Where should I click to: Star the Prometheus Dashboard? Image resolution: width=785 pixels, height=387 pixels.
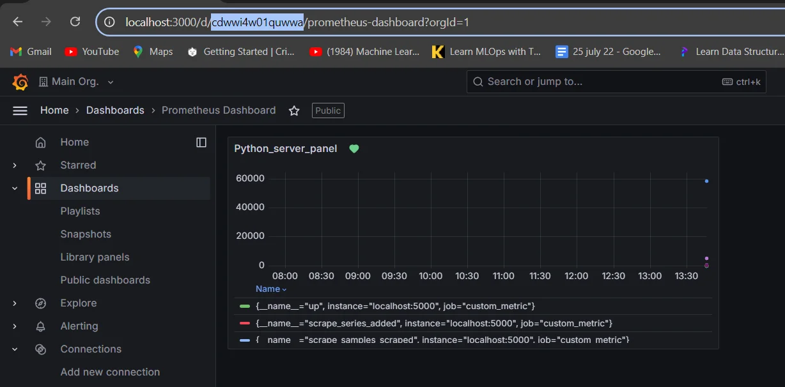coord(294,110)
